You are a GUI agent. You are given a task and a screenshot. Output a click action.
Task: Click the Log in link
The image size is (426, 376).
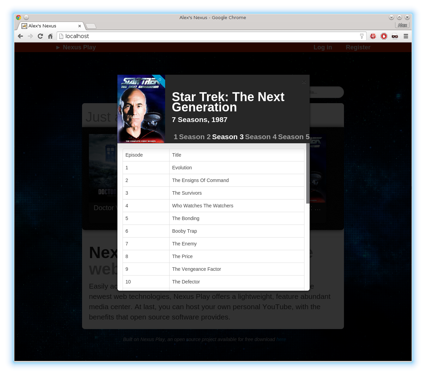[x=323, y=47]
